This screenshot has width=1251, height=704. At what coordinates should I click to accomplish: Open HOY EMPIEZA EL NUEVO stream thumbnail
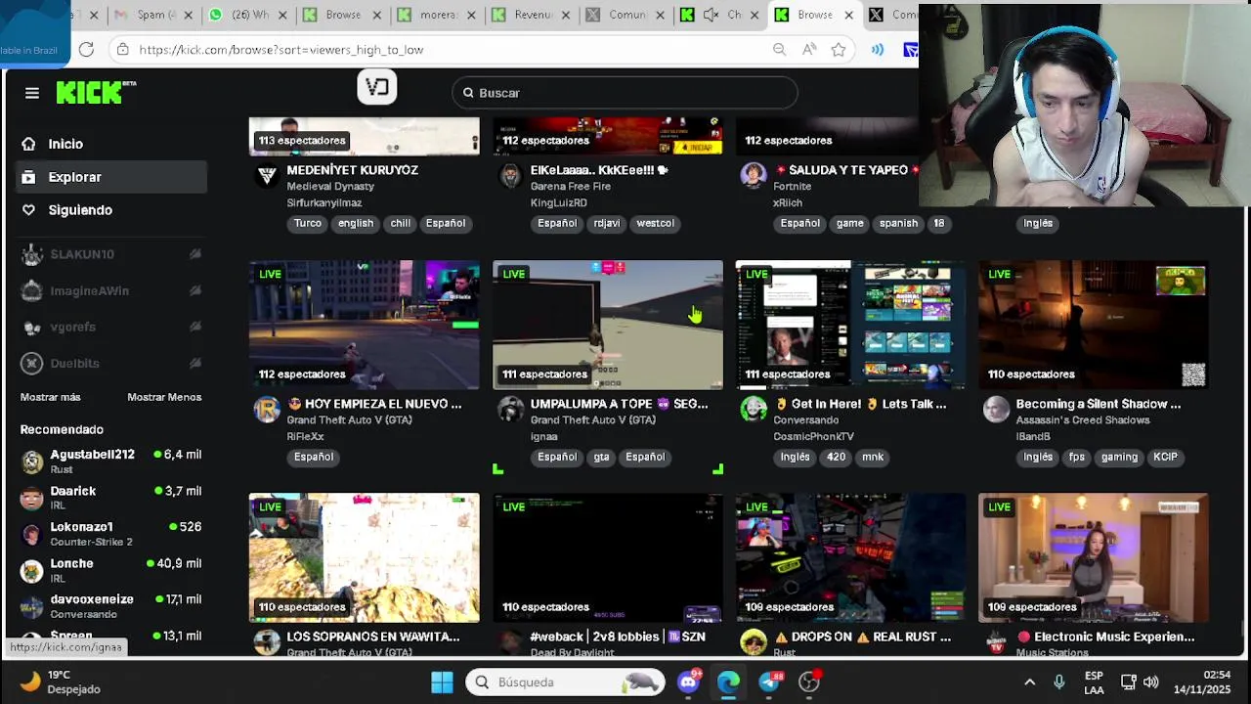coord(365,325)
